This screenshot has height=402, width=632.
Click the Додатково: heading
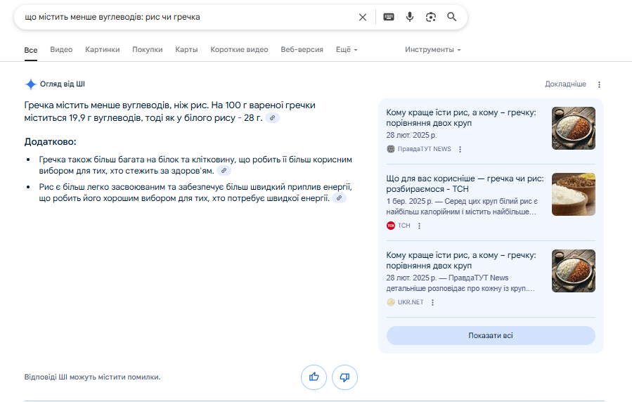51,142
